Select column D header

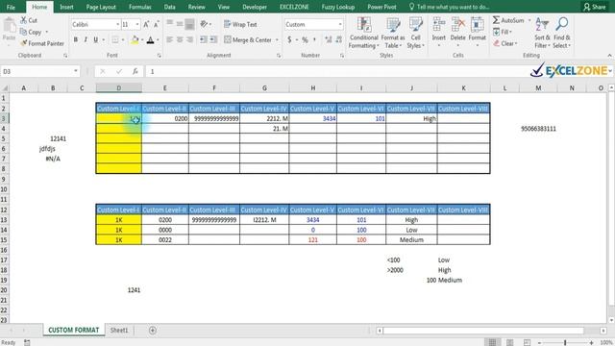coord(119,88)
